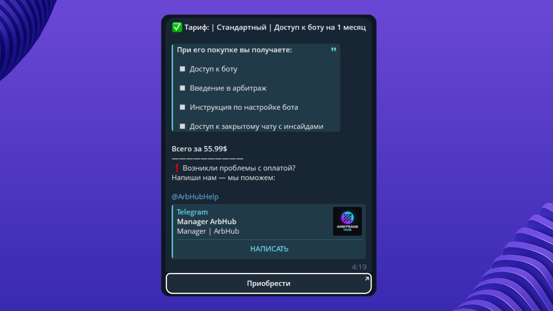Click square bullet beside Доступ к закрытому чату
Screen dimensions: 553x311
tap(182, 126)
